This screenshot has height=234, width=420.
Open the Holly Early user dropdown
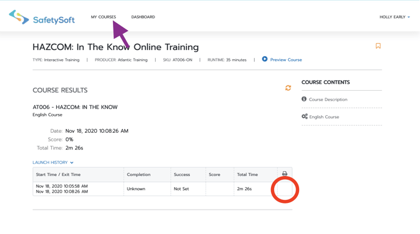tap(394, 17)
